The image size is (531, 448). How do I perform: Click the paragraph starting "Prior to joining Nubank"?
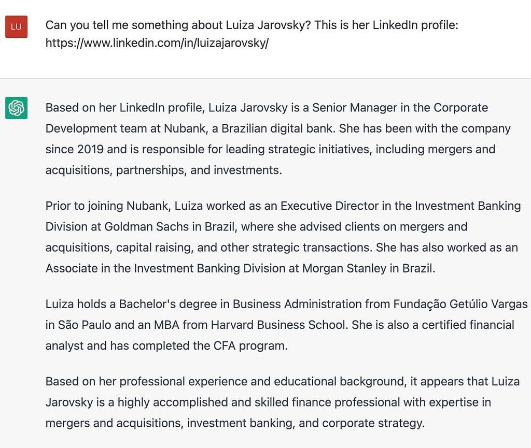click(x=283, y=237)
